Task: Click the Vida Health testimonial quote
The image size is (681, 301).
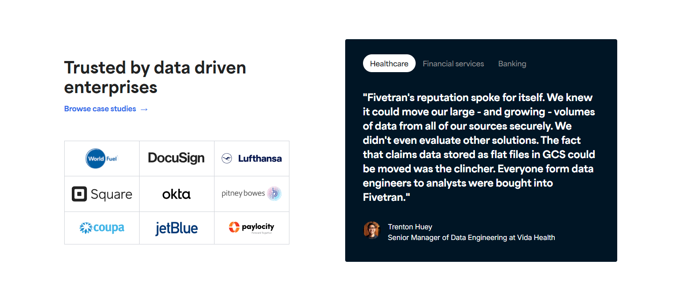Action: (479, 147)
